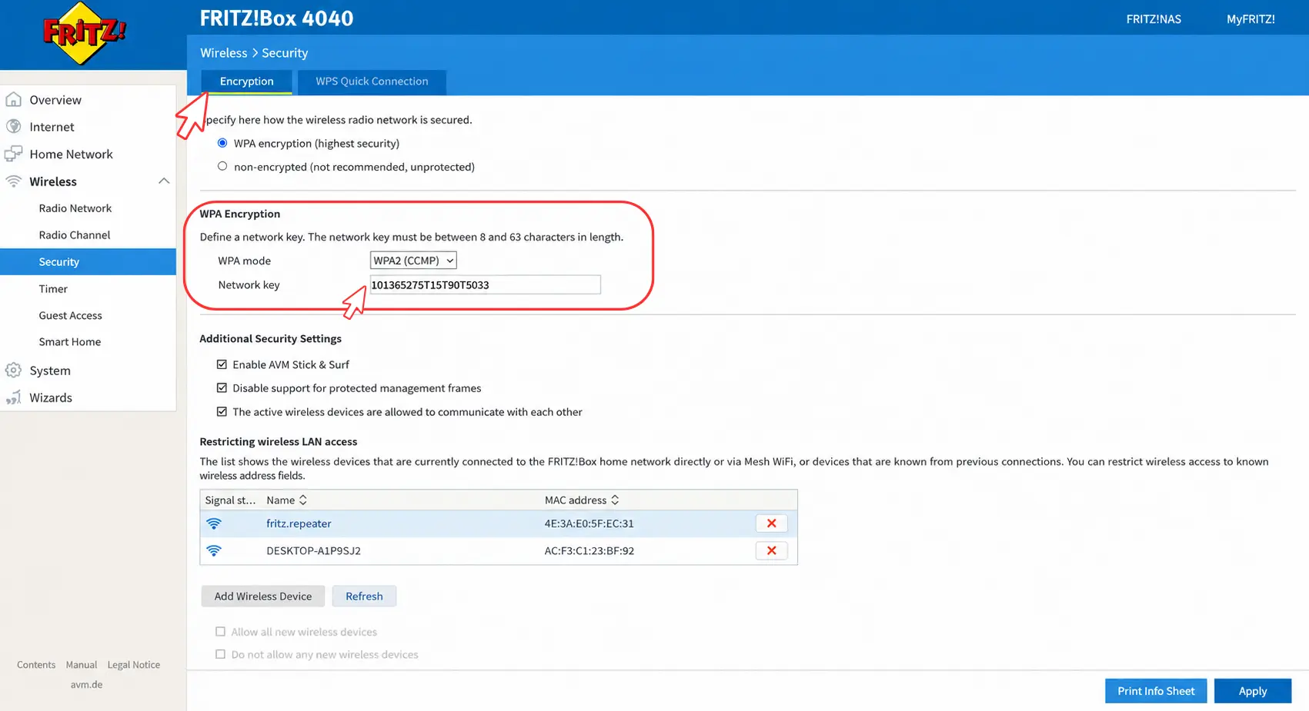Switch to WPS Quick Connection tab
The width and height of the screenshot is (1309, 711).
point(372,81)
